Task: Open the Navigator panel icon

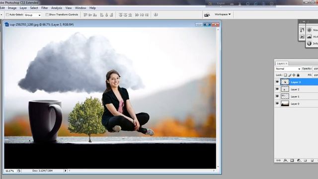Action: click(x=309, y=30)
